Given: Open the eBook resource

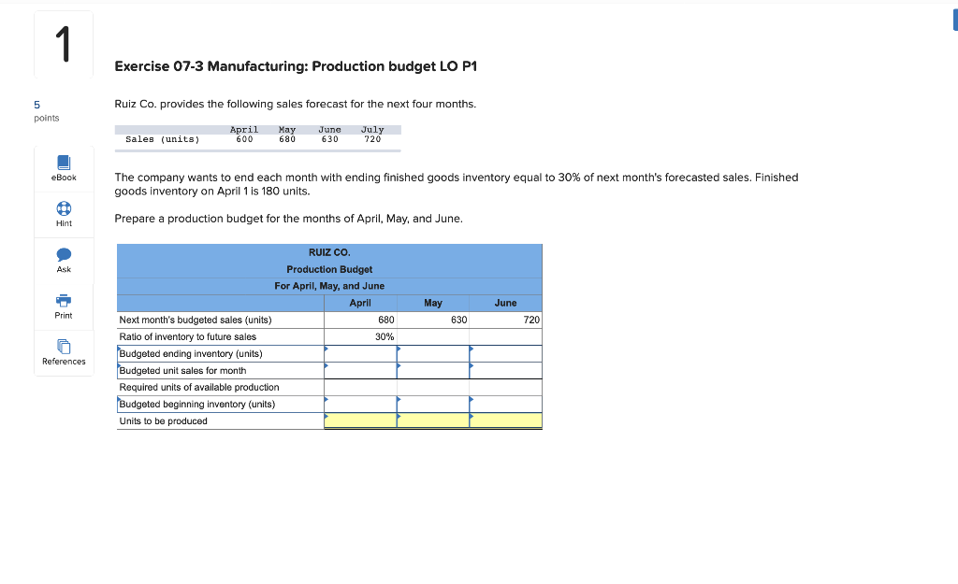Looking at the screenshot, I should point(63,168).
